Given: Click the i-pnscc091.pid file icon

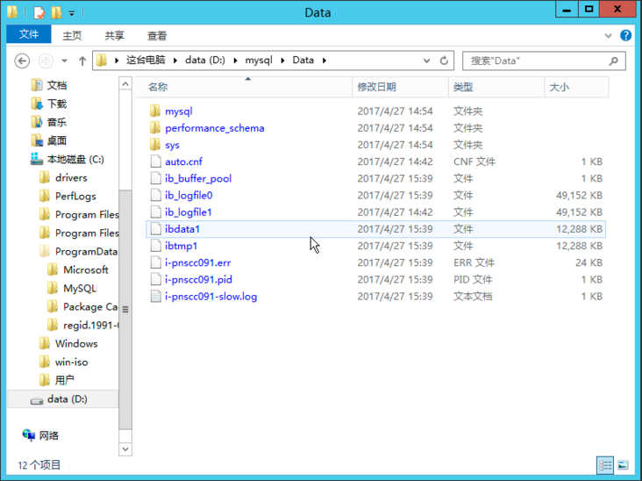Looking at the screenshot, I should pyautogui.click(x=155, y=279).
